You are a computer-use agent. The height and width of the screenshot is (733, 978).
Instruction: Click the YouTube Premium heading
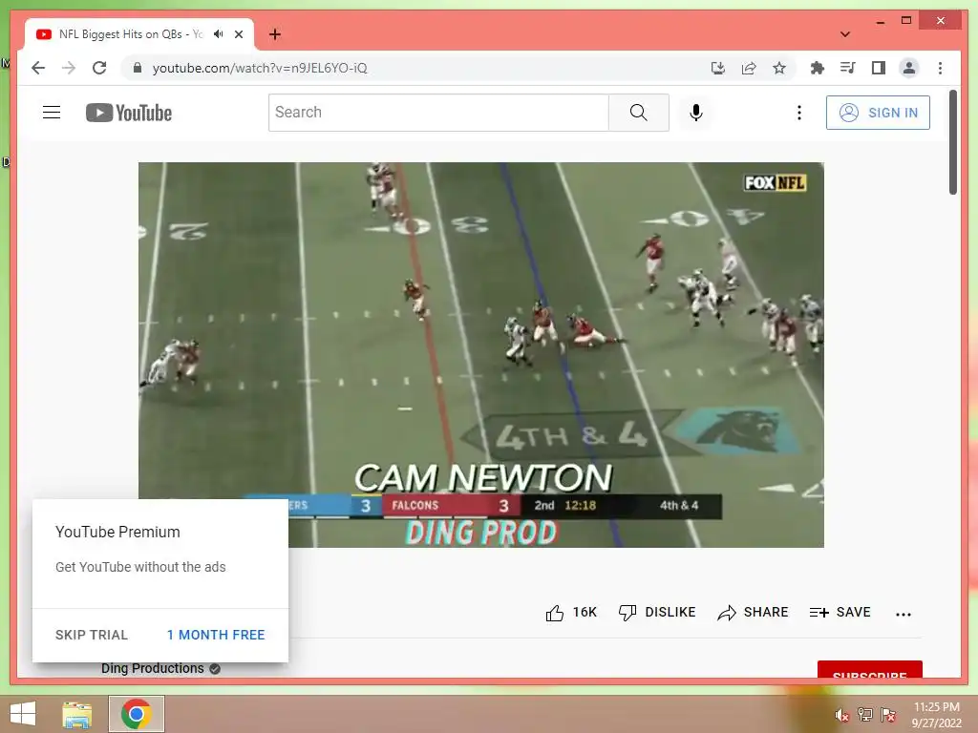click(117, 532)
